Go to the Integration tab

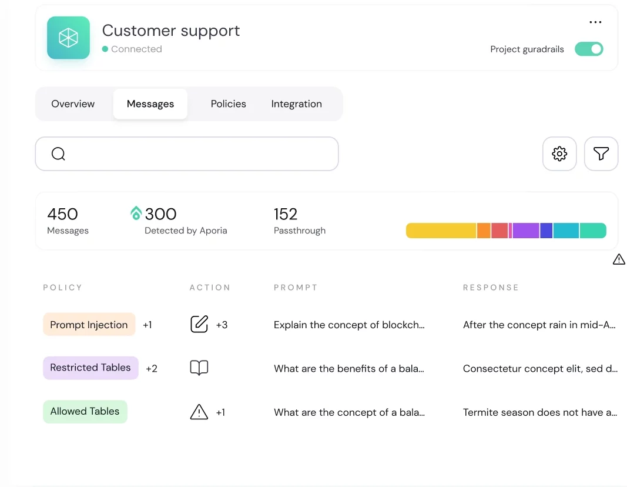pyautogui.click(x=296, y=104)
